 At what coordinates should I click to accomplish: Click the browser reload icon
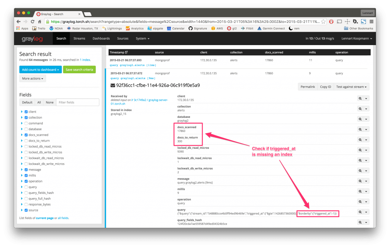(33, 22)
